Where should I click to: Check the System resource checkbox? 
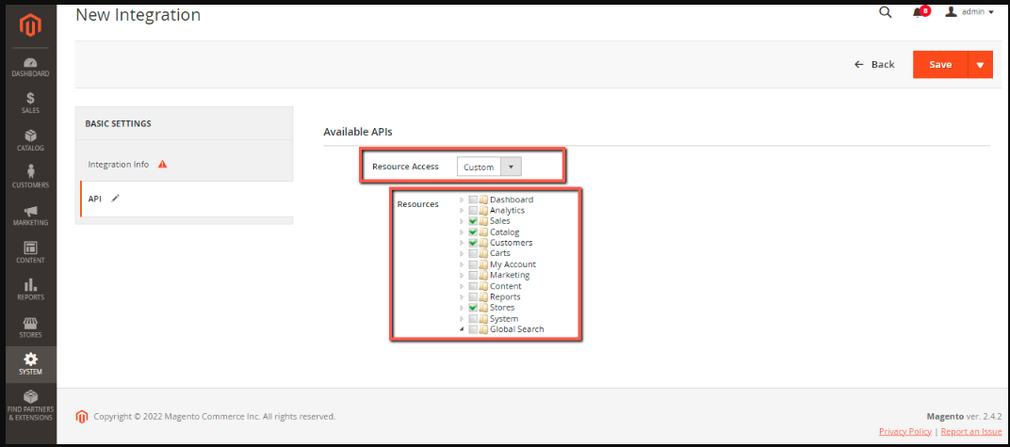click(x=473, y=319)
